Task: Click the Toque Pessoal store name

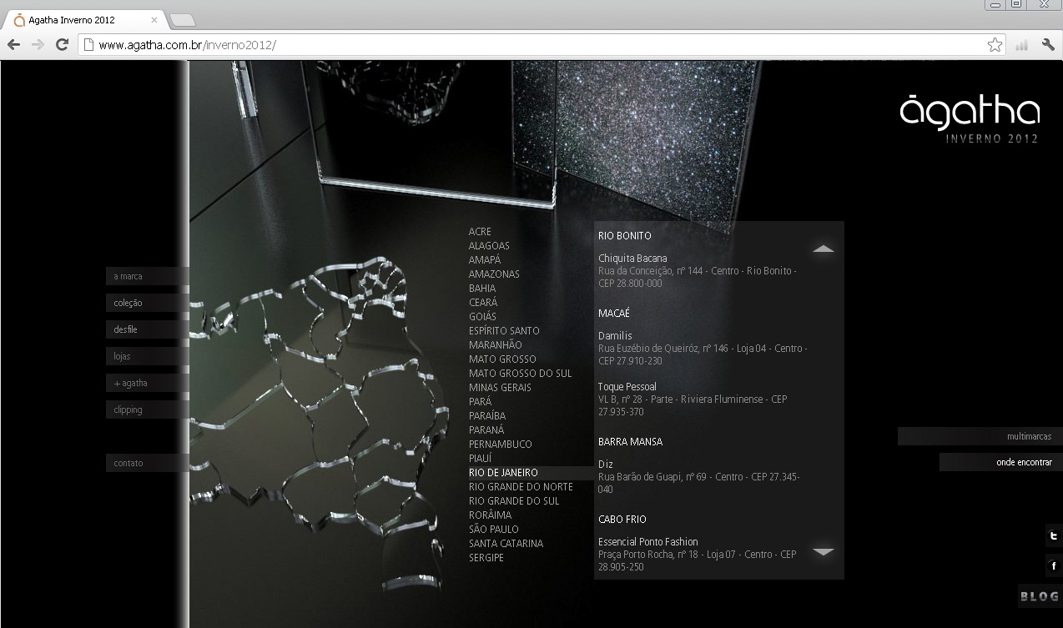Action: pyautogui.click(x=627, y=387)
